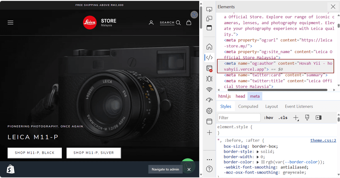Open the green WhatsApp chat bubble

188,165
